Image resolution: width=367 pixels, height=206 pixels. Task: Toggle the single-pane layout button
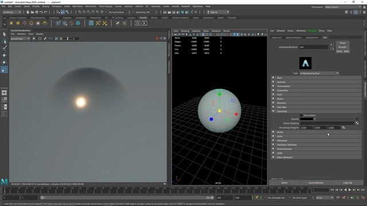coord(4,93)
